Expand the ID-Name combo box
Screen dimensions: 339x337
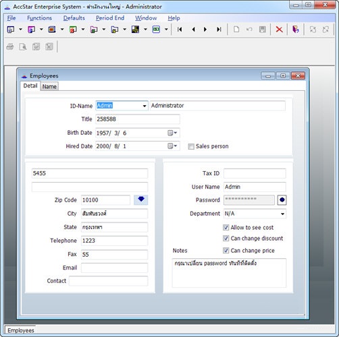(145, 106)
